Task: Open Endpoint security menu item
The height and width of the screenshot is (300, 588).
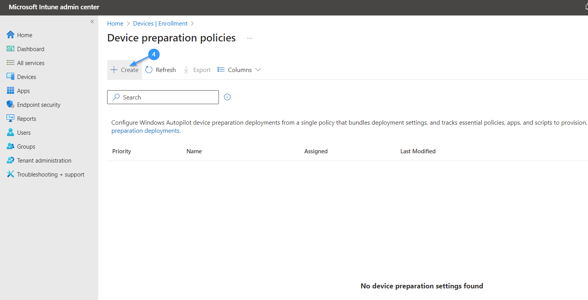Action: 39,105
